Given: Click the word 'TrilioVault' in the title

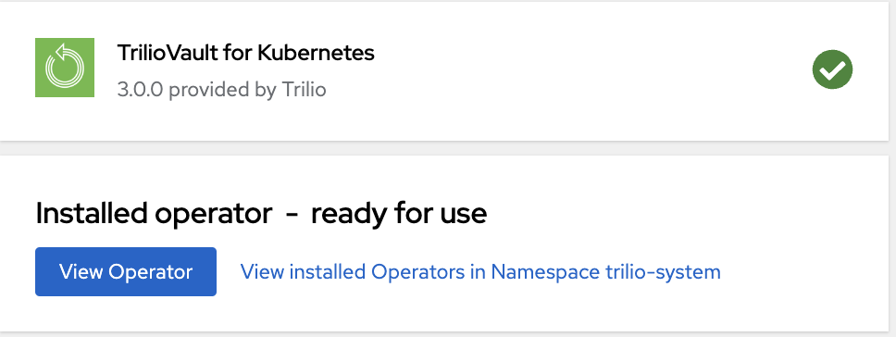Looking at the screenshot, I should pyautogui.click(x=168, y=53).
